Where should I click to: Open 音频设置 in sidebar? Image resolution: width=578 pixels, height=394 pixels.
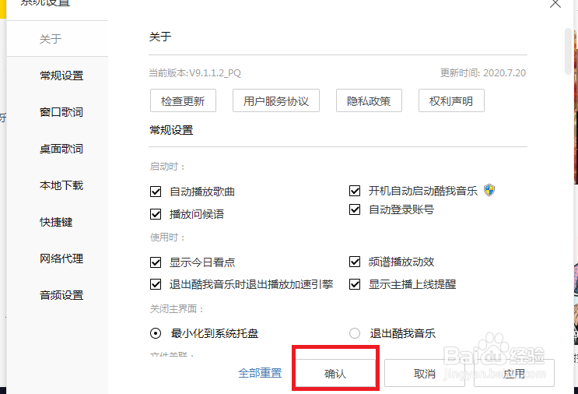tap(61, 295)
